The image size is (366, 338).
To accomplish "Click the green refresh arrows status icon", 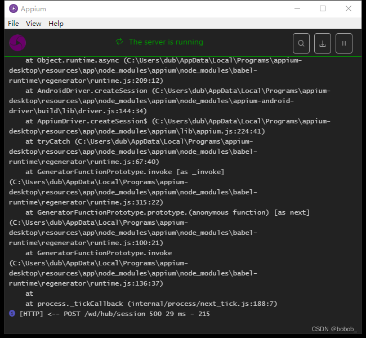I will pos(119,42).
